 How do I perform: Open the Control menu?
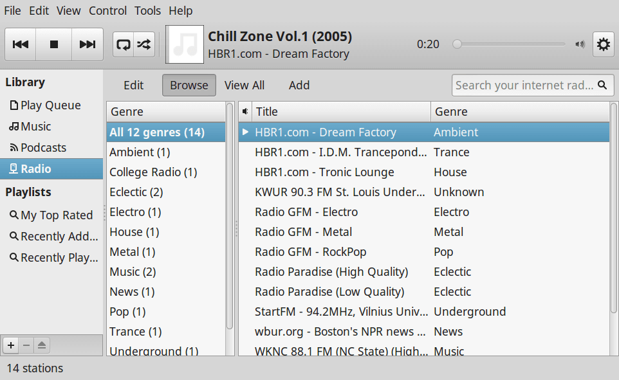pos(107,10)
